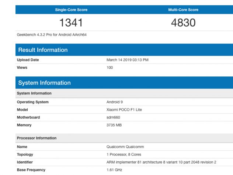Click the gray Processor Information subheader
This screenshot has height=175, width=233.
tap(37, 138)
